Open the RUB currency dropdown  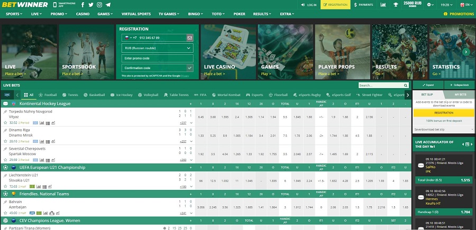[x=157, y=48]
